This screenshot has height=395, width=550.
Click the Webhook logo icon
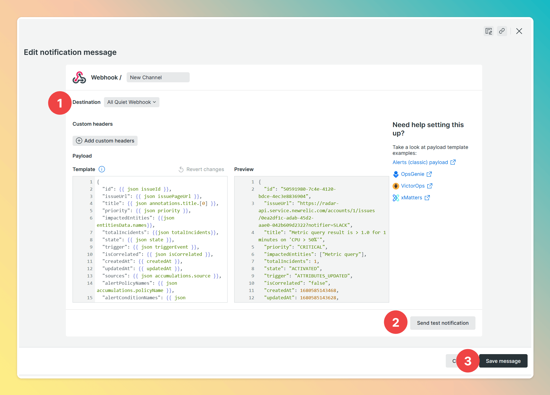[79, 78]
